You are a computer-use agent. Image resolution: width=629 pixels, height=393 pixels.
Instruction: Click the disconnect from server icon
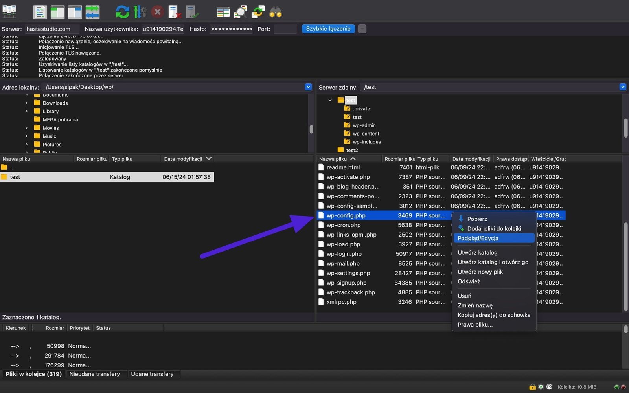pos(175,12)
